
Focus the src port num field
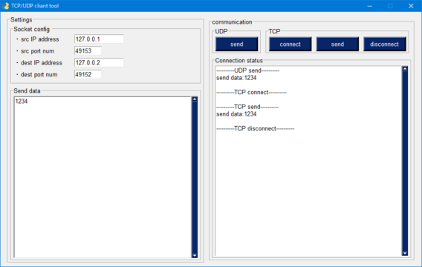(x=88, y=51)
